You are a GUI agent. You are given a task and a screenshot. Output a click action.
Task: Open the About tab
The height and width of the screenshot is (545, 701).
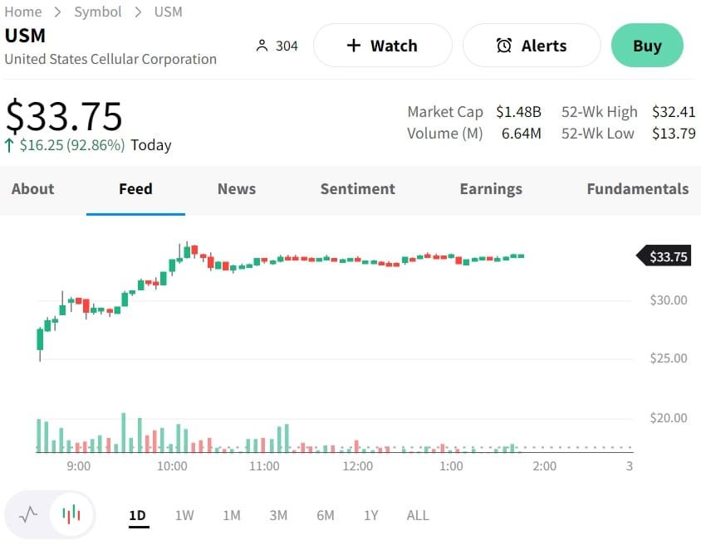[33, 189]
